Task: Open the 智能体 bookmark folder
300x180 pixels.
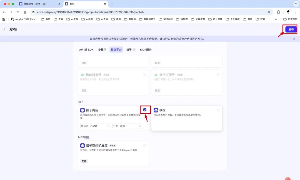Action: pos(130,19)
